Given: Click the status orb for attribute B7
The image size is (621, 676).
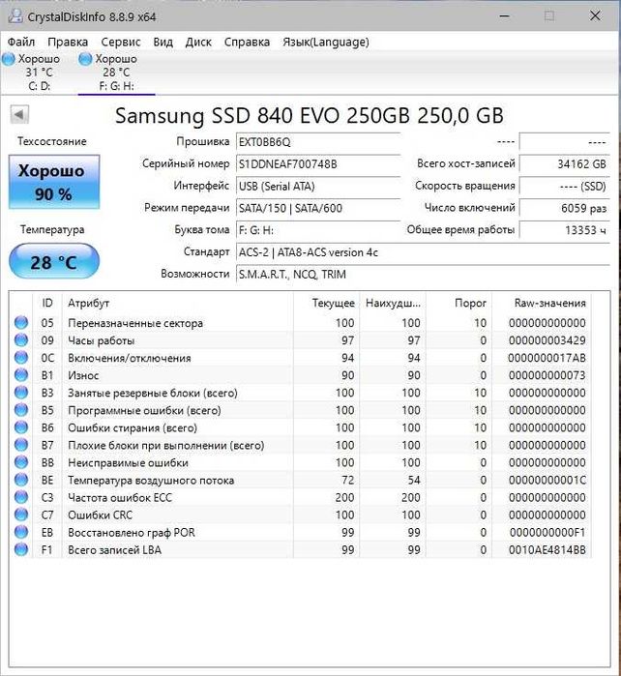Looking at the screenshot, I should pos(21,445).
